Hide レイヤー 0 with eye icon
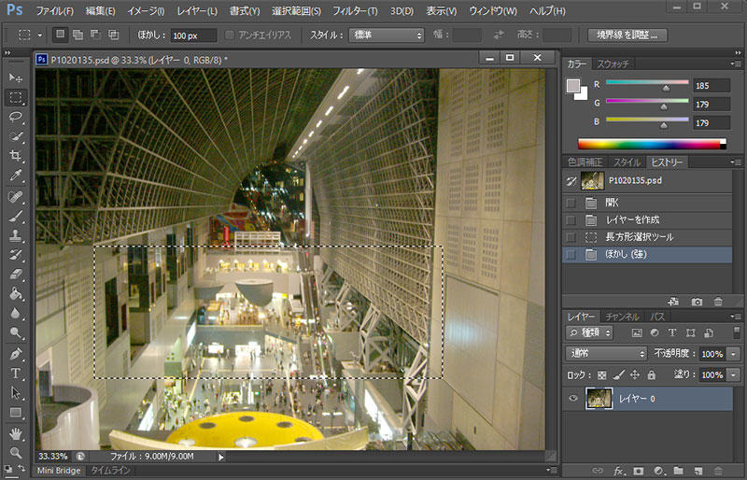This screenshot has height=480, width=747. pyautogui.click(x=573, y=399)
